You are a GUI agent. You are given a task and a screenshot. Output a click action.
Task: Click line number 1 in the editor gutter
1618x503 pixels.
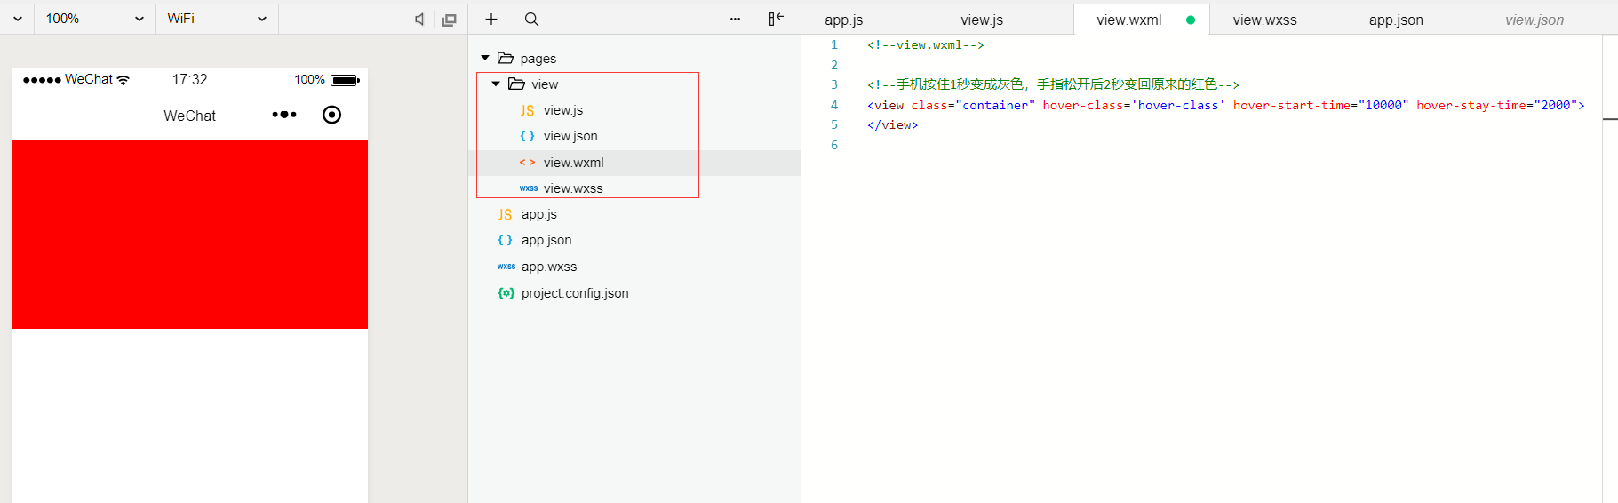(834, 44)
